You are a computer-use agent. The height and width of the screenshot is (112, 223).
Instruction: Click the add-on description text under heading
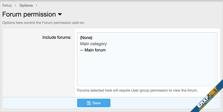click(44, 23)
